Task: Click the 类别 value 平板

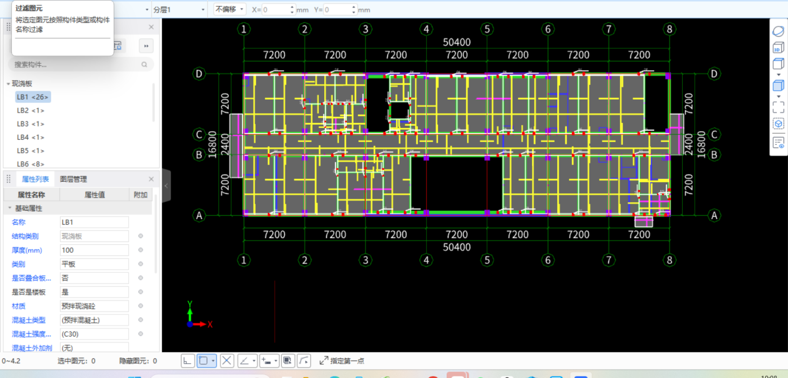Action: point(95,264)
